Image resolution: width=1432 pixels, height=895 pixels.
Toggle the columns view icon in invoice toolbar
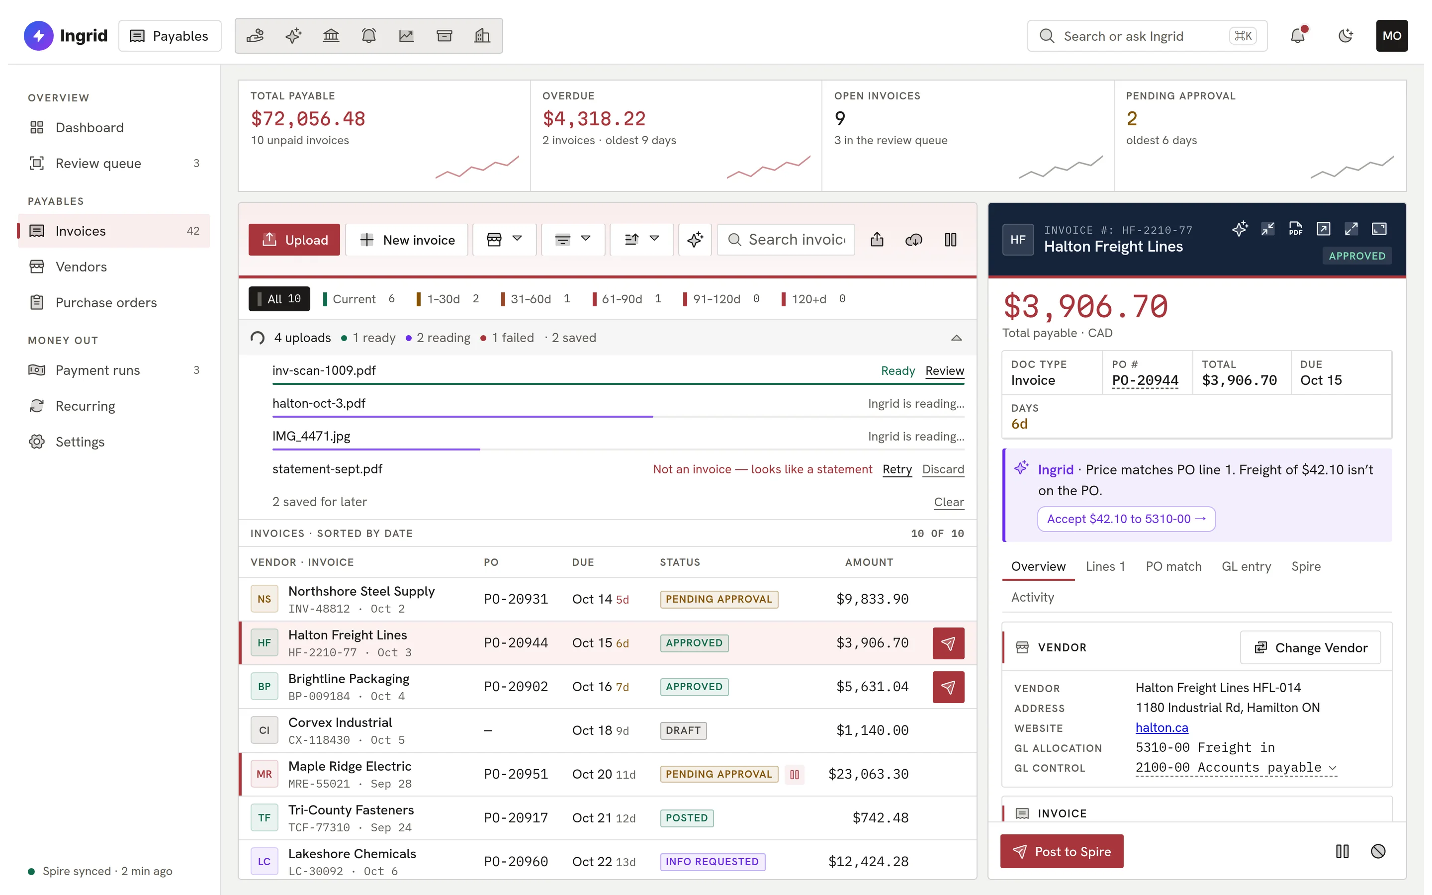point(950,240)
